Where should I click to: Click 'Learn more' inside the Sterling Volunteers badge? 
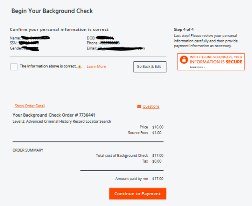pyautogui.click(x=197, y=67)
